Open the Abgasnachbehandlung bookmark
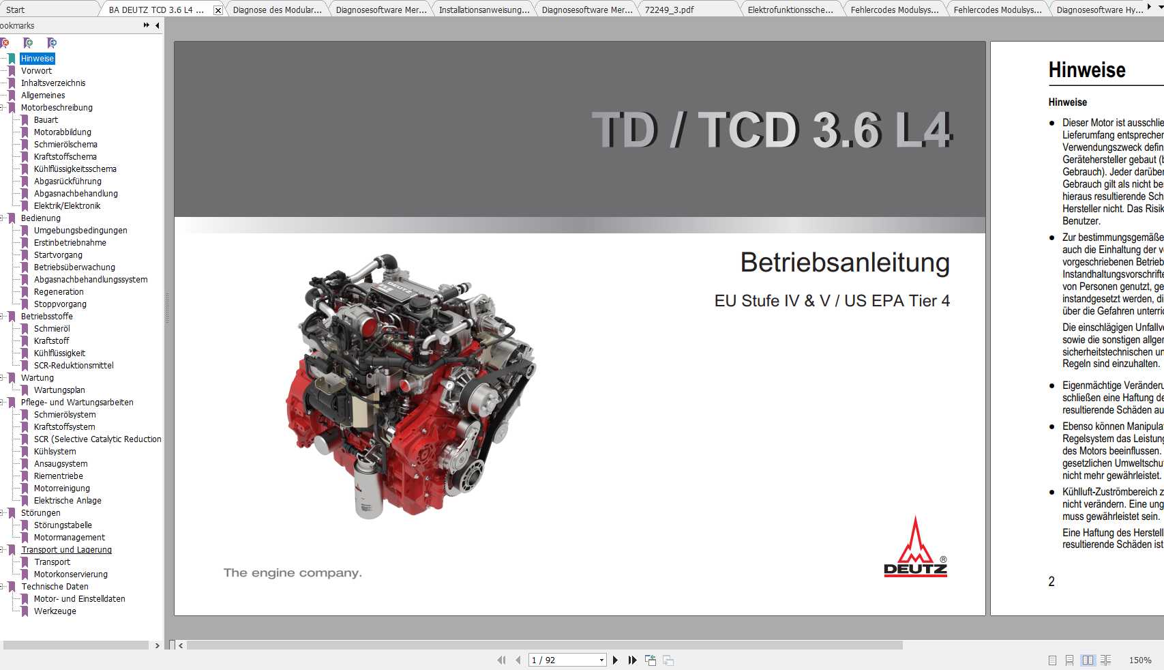The width and height of the screenshot is (1164, 670). (x=76, y=194)
